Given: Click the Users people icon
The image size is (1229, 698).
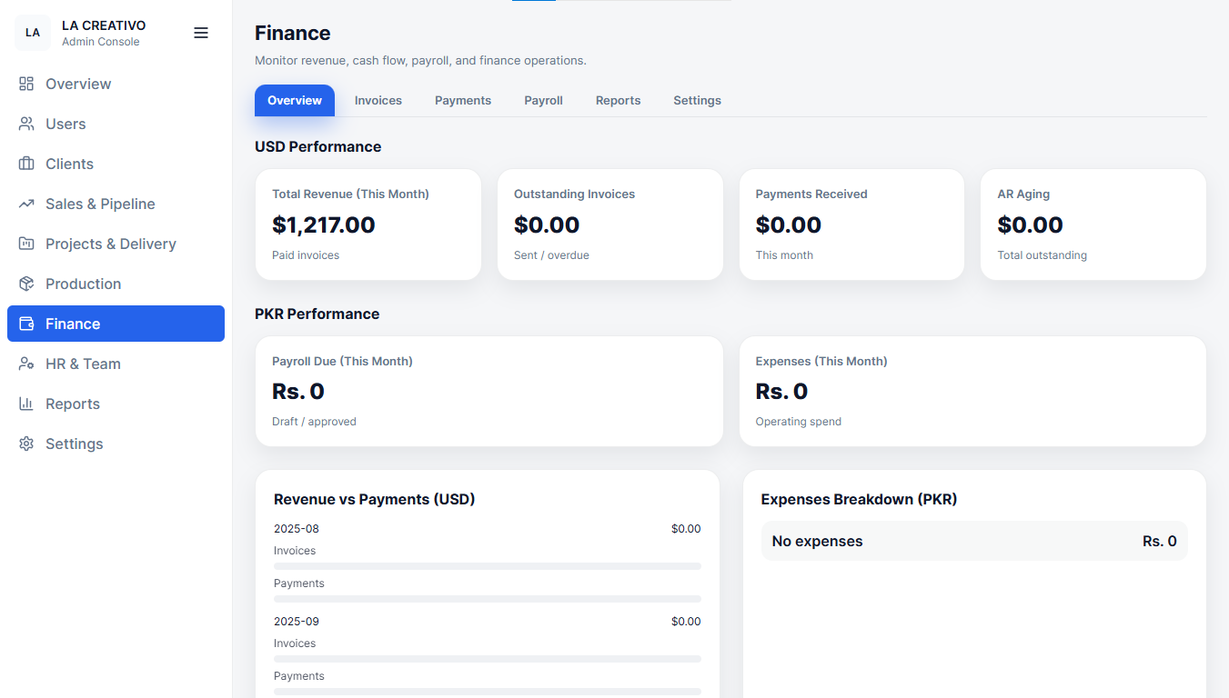Looking at the screenshot, I should (26, 124).
